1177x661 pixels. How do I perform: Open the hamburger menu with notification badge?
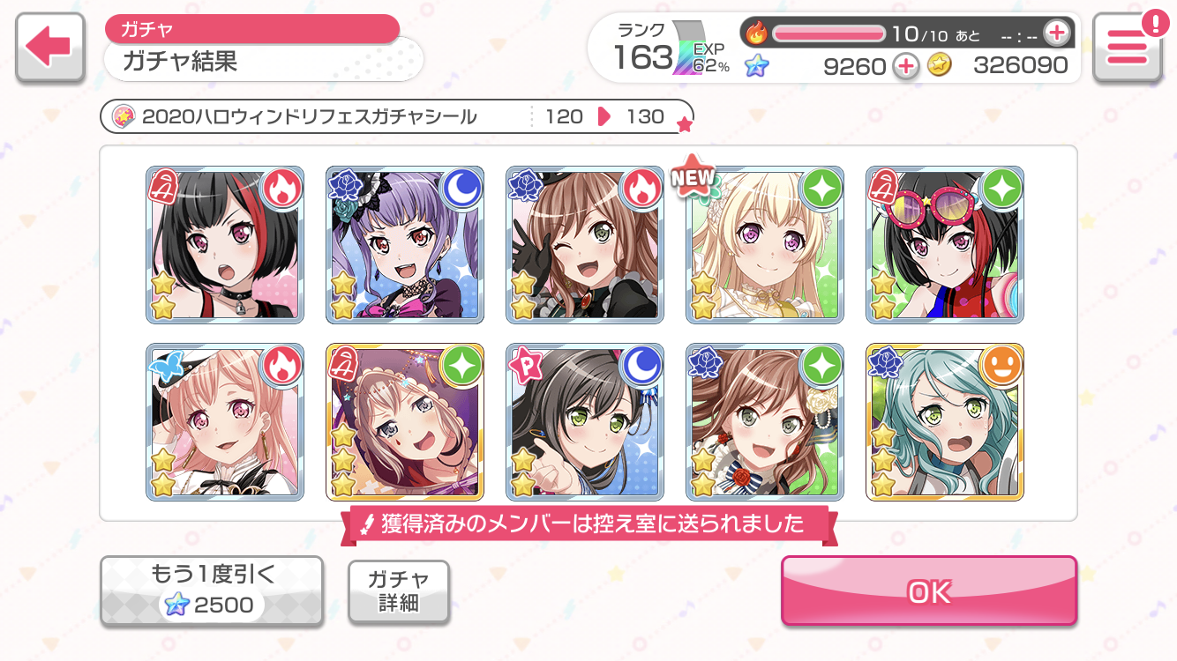tap(1127, 48)
